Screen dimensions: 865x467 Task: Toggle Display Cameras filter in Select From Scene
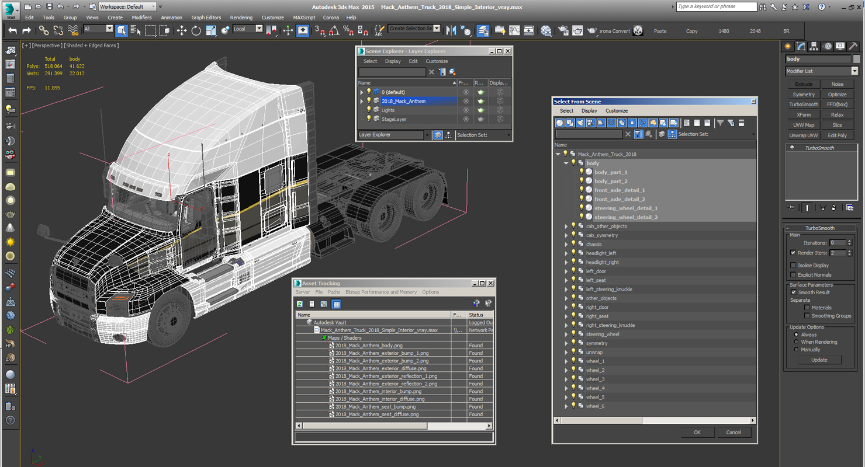click(x=591, y=123)
